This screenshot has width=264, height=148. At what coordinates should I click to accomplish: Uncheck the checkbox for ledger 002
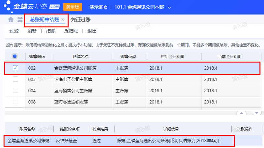16,68
